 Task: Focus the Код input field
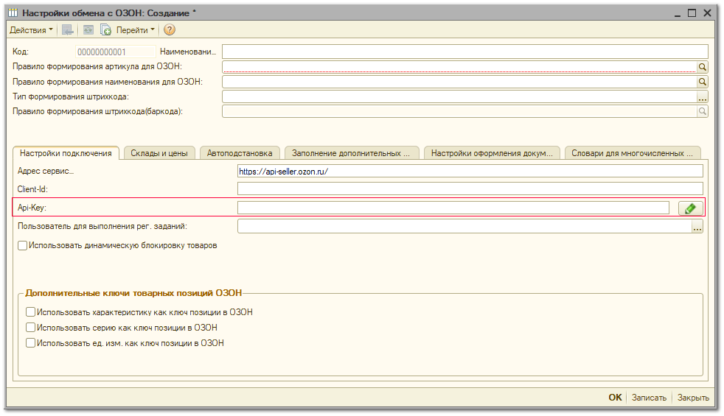[116, 52]
